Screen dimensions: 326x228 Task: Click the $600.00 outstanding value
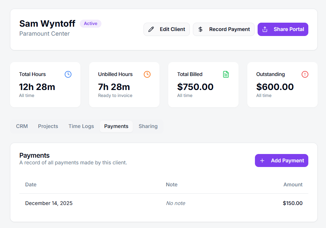coord(275,87)
